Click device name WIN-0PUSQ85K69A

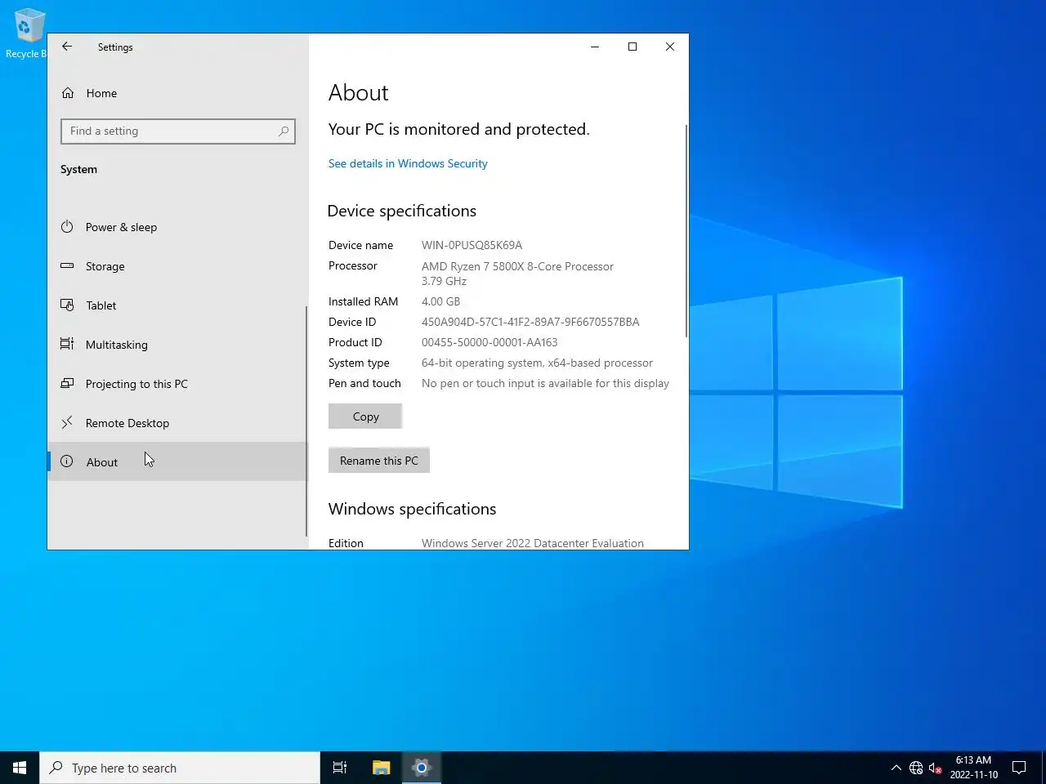[x=472, y=245]
